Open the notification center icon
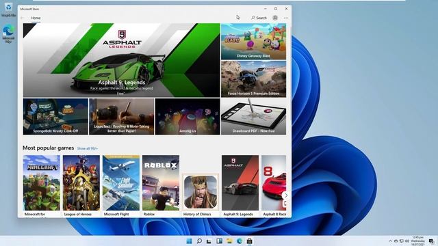This screenshot has width=438, height=246. [431, 241]
